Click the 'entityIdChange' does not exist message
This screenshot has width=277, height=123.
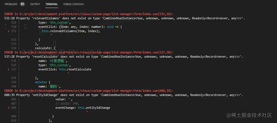coord(124,95)
